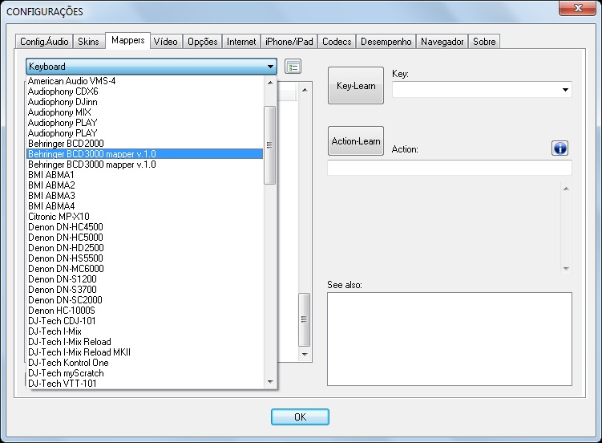Click the dropdown list scroll-up arrow
Image resolution: width=602 pixels, height=443 pixels.
coord(270,83)
